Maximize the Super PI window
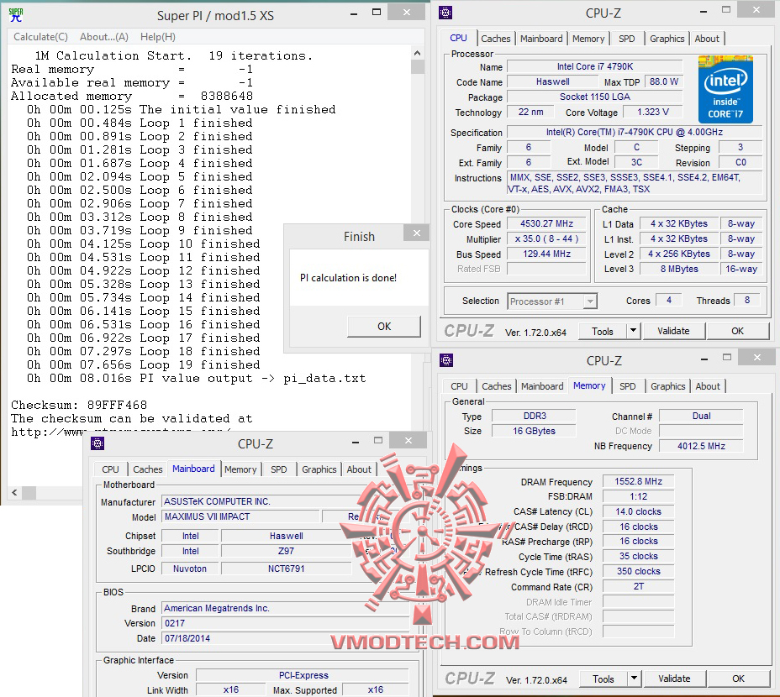Viewport: 780px width, 697px height. tap(377, 13)
